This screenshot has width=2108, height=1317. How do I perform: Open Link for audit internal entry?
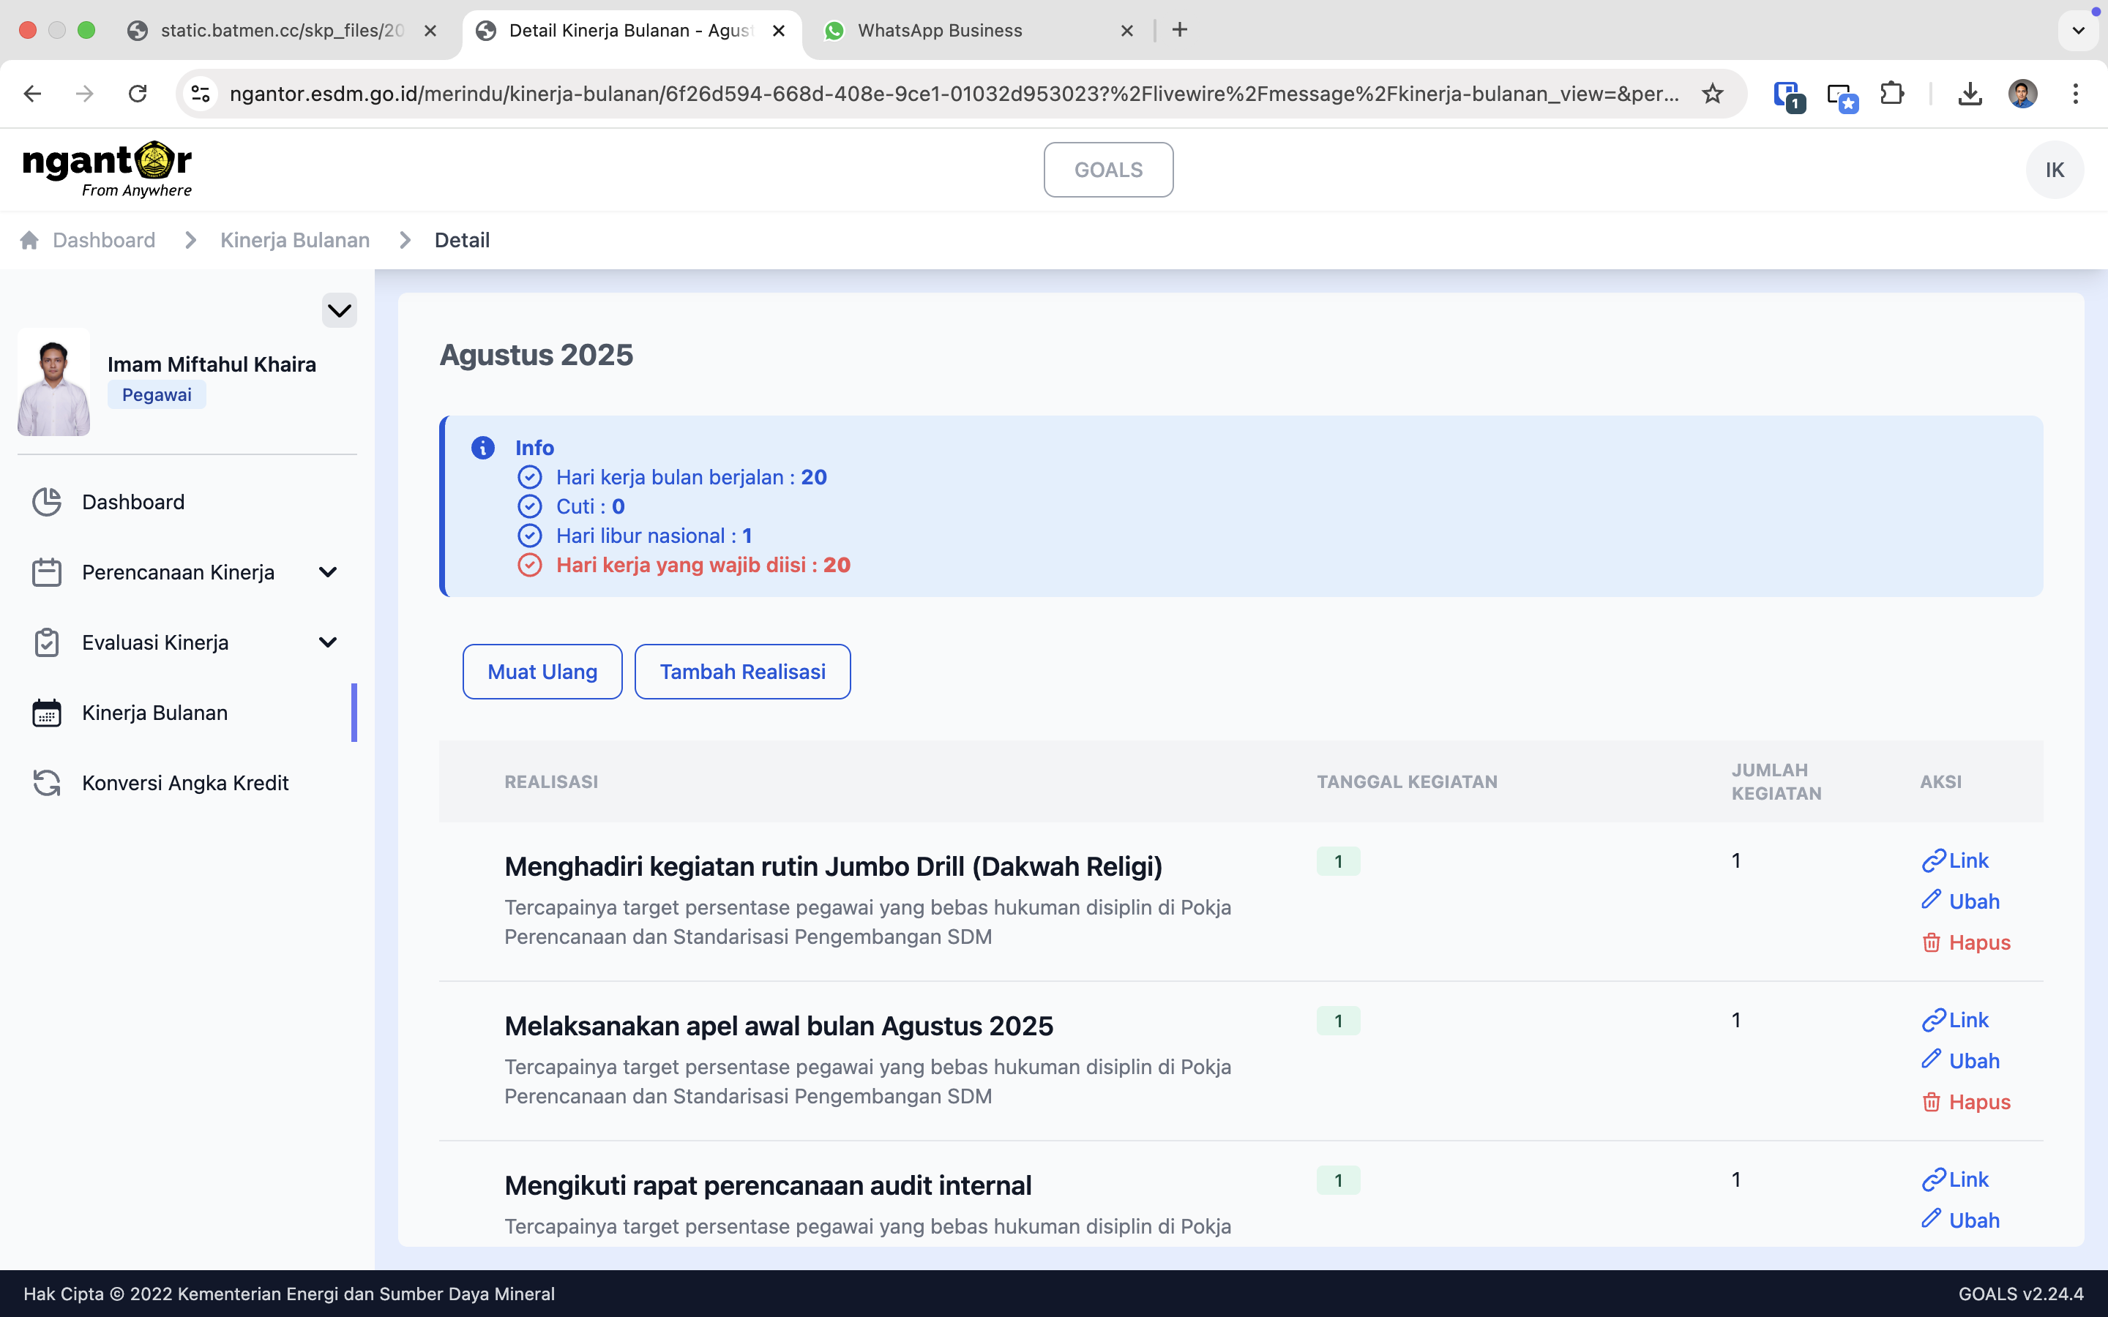1956,1179
